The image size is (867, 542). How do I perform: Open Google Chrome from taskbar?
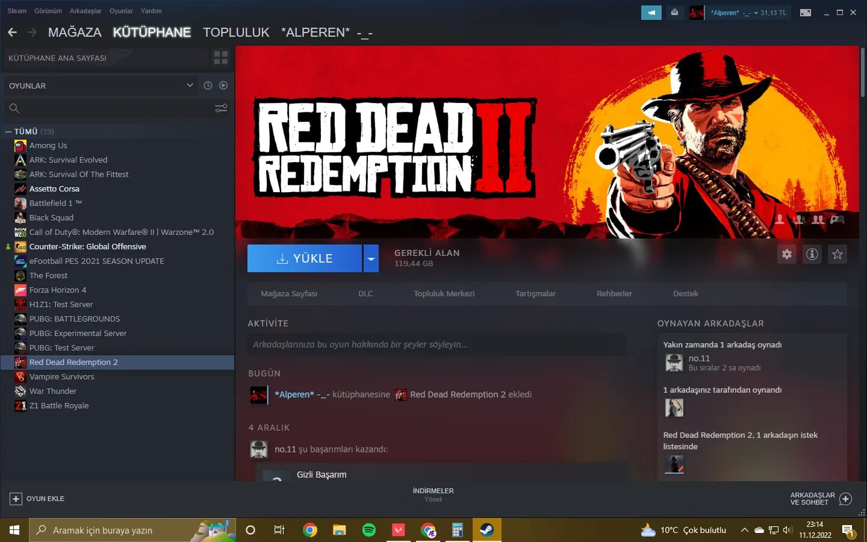310,530
